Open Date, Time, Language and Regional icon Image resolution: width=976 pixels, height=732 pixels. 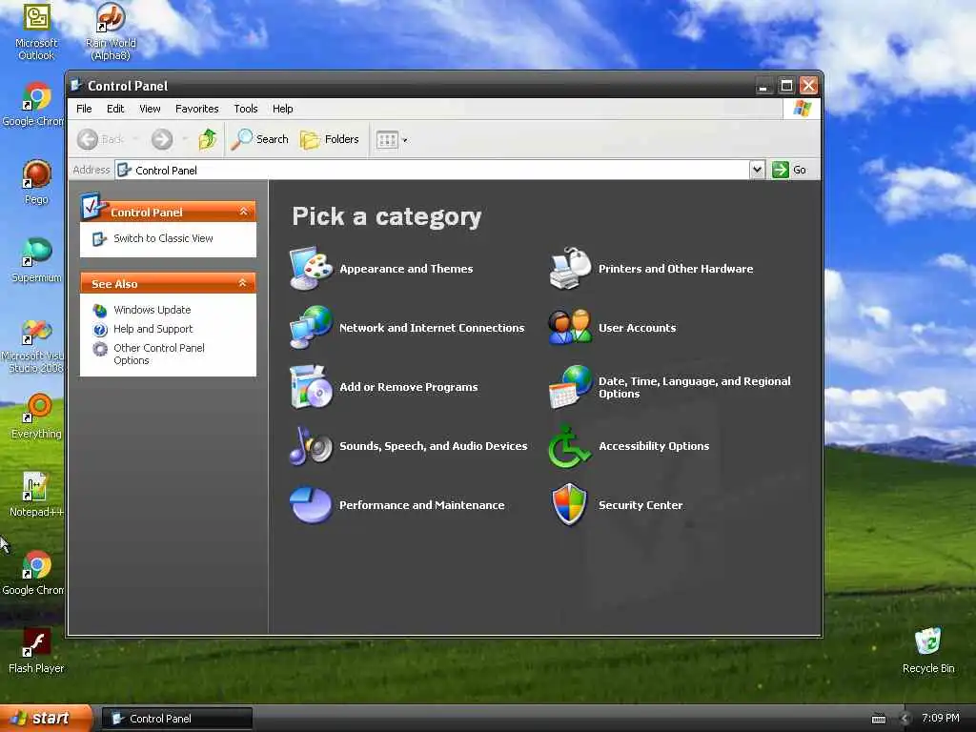pyautogui.click(x=570, y=387)
